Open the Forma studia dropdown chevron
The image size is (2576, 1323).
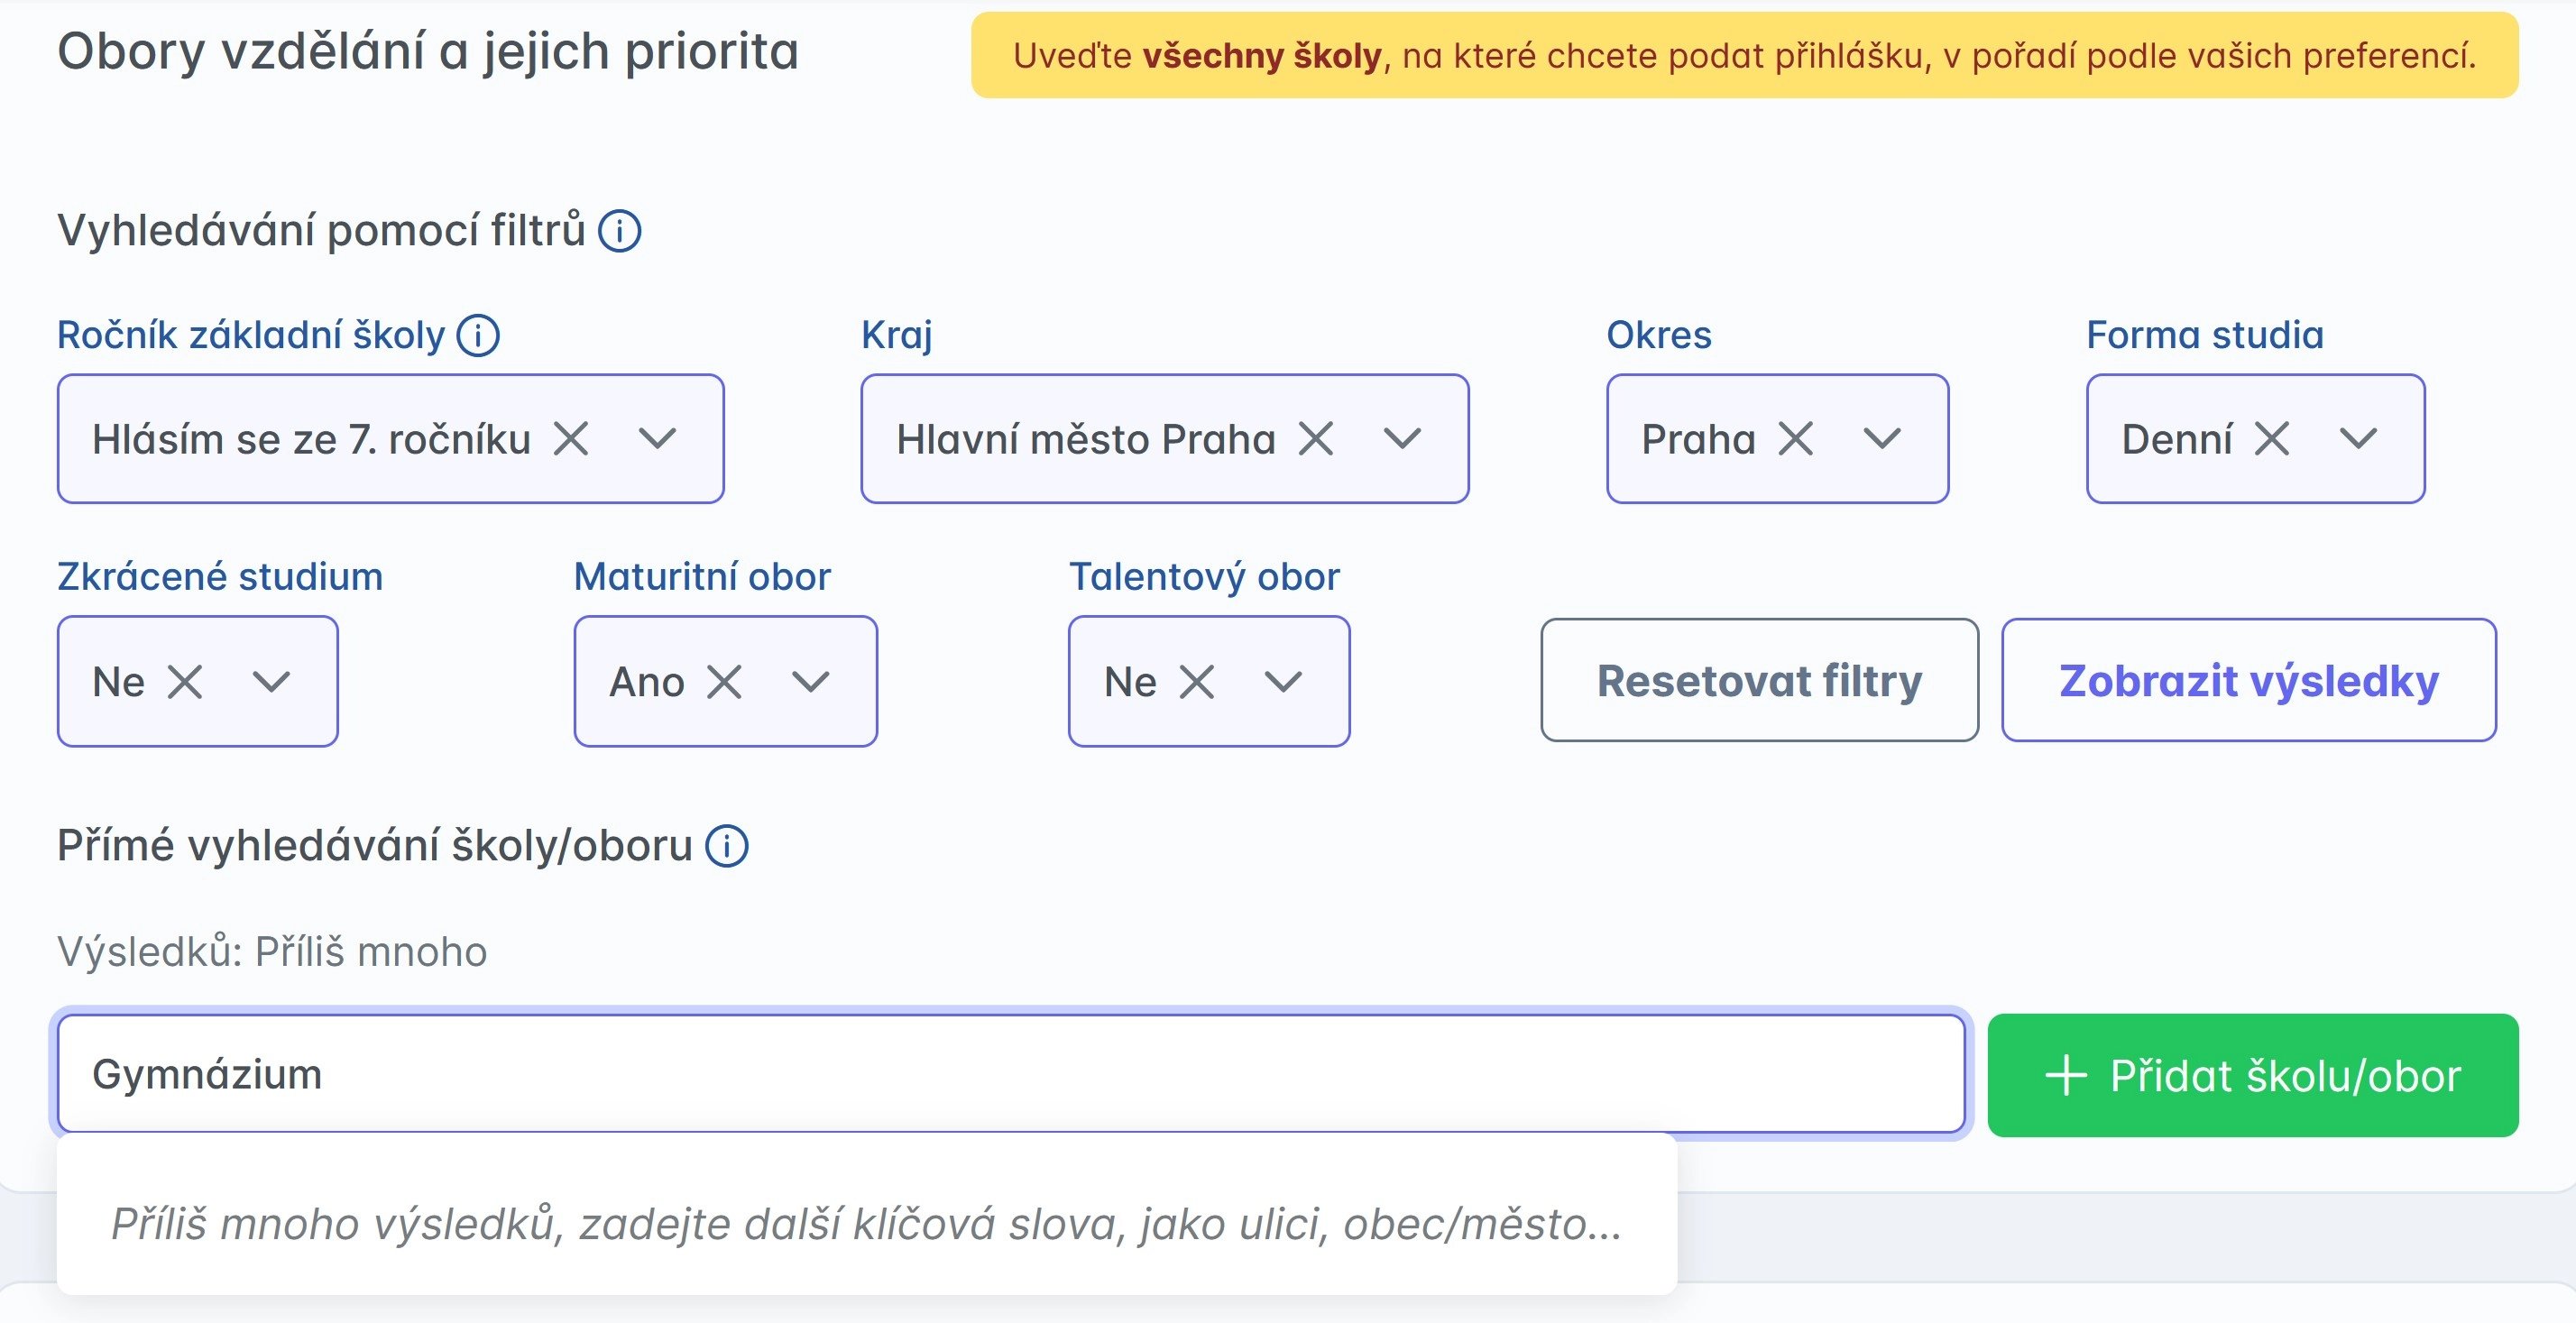(2358, 439)
